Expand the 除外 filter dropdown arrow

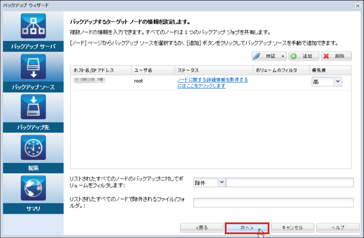[x=222, y=183]
